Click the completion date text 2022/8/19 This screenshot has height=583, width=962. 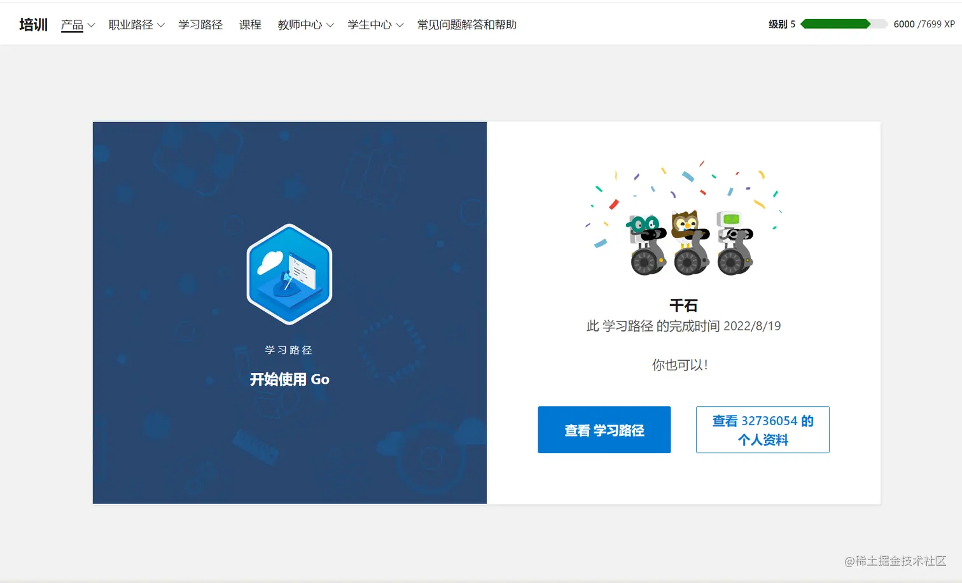(x=752, y=326)
